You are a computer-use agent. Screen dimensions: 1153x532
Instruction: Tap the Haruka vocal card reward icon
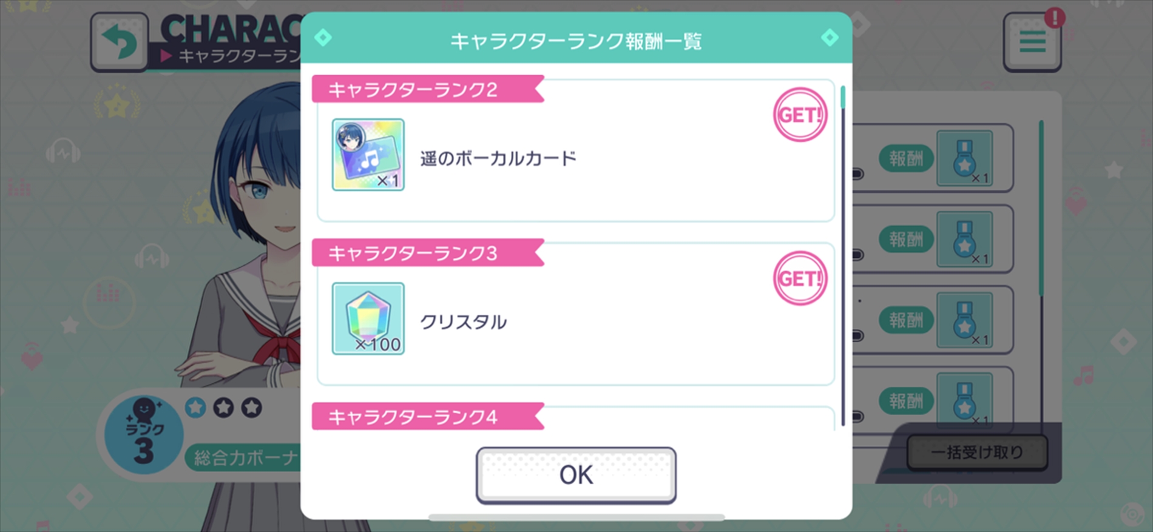(x=368, y=155)
